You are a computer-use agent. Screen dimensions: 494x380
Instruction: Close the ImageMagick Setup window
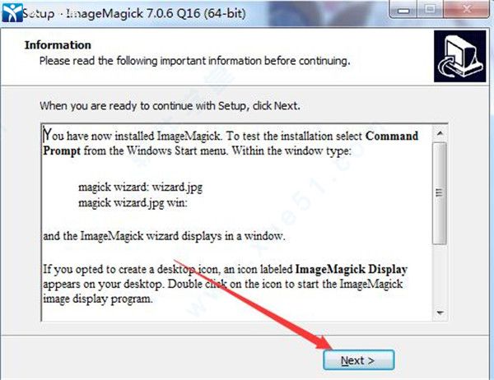point(468,9)
